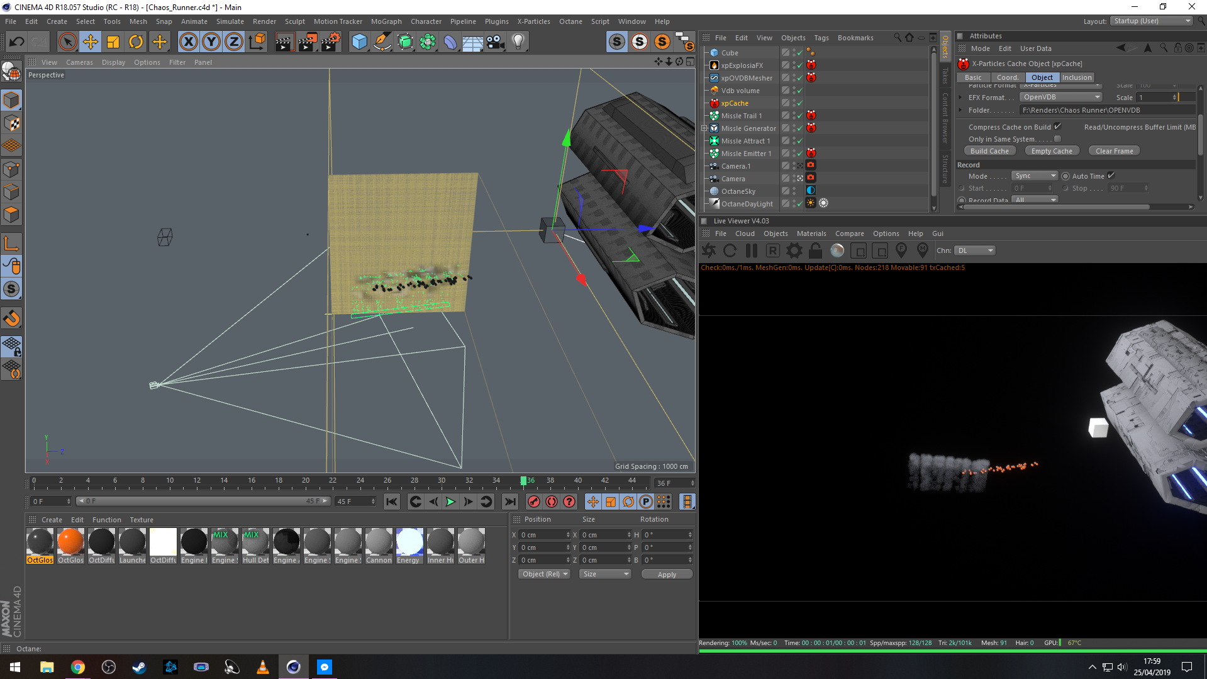Expand the EFX Format attribute row

(x=960, y=98)
